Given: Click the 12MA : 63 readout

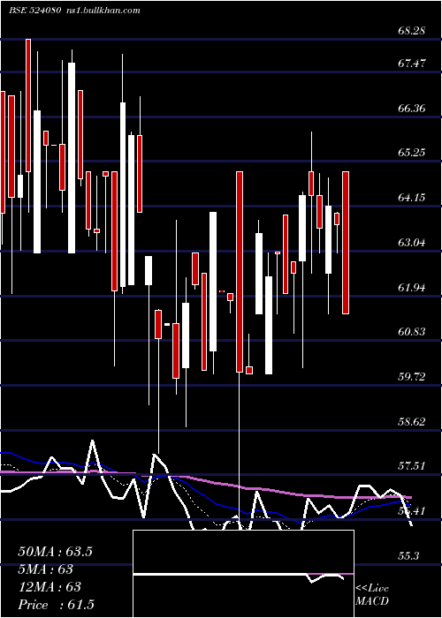Looking at the screenshot, I should pos(50,587).
